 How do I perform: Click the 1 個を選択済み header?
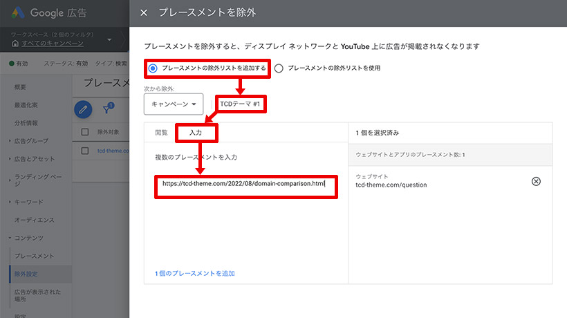[x=378, y=133]
